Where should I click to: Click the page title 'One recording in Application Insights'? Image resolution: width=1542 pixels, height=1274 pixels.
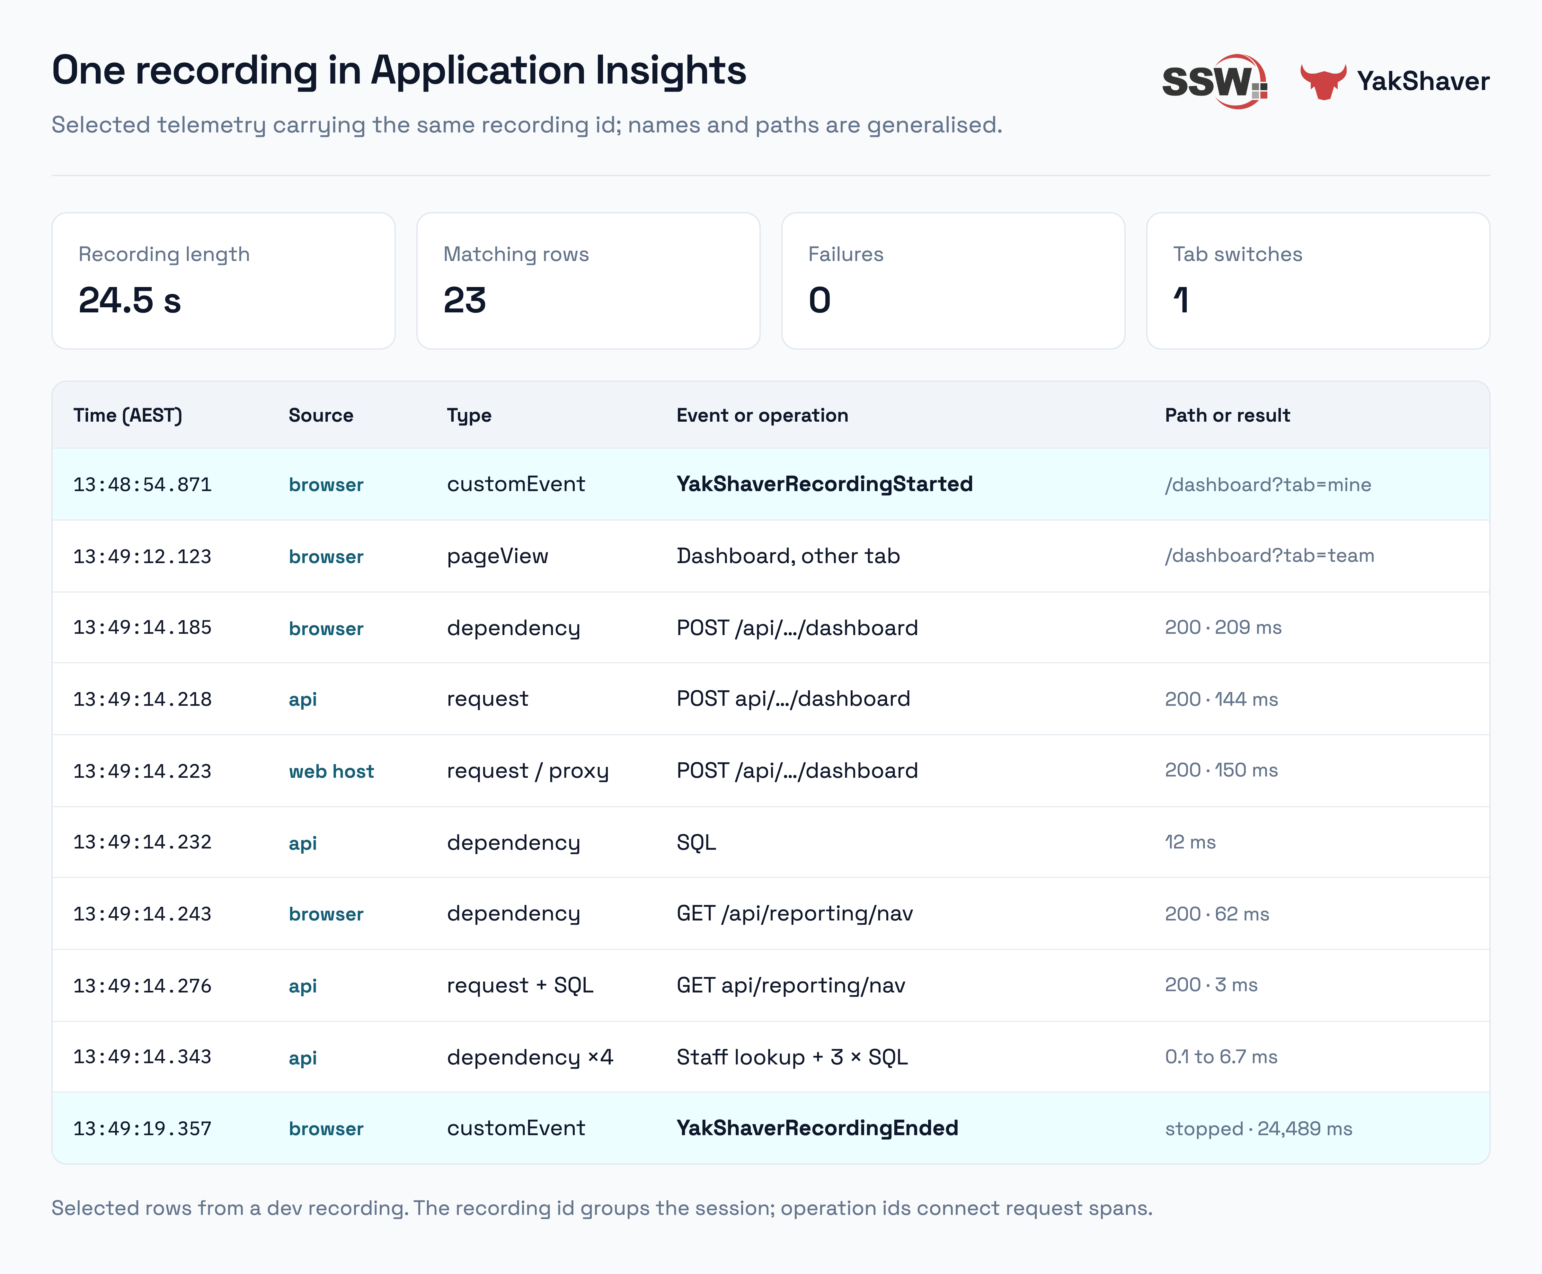coord(399,71)
